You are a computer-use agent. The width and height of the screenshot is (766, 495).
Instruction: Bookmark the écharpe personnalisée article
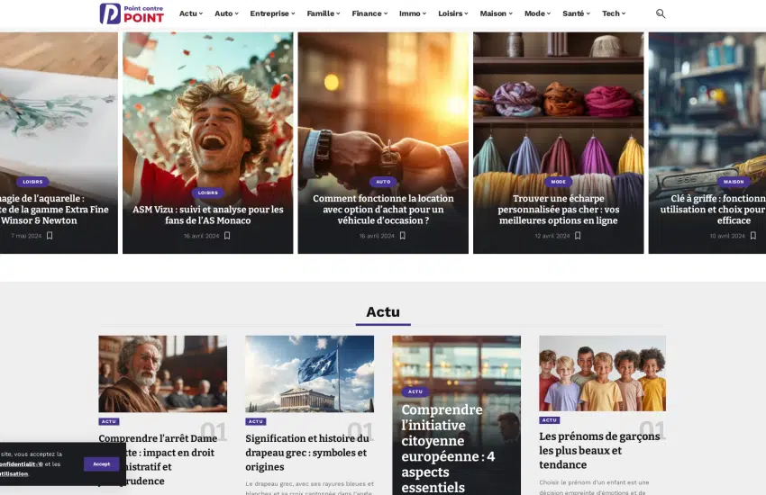[578, 236]
